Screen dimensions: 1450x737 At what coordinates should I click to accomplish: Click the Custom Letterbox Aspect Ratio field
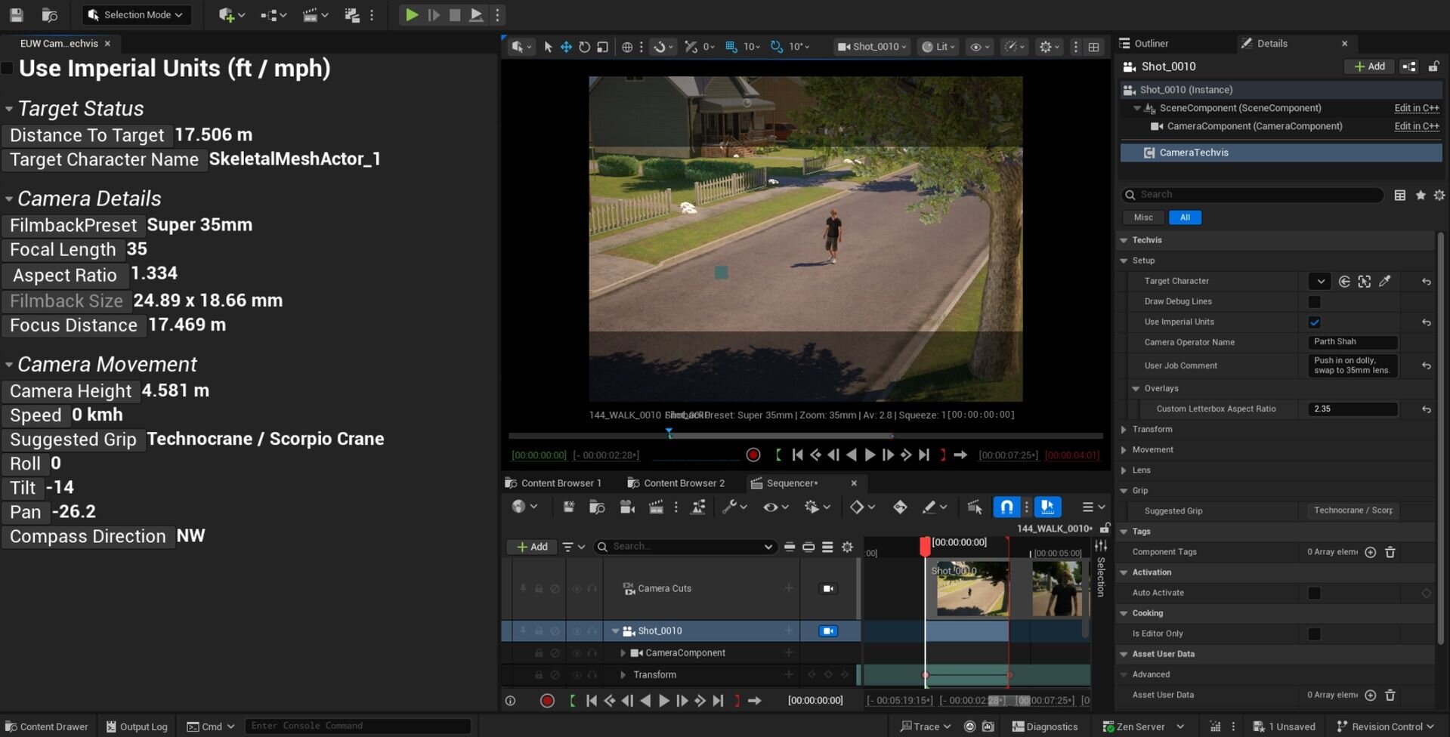(x=1352, y=409)
